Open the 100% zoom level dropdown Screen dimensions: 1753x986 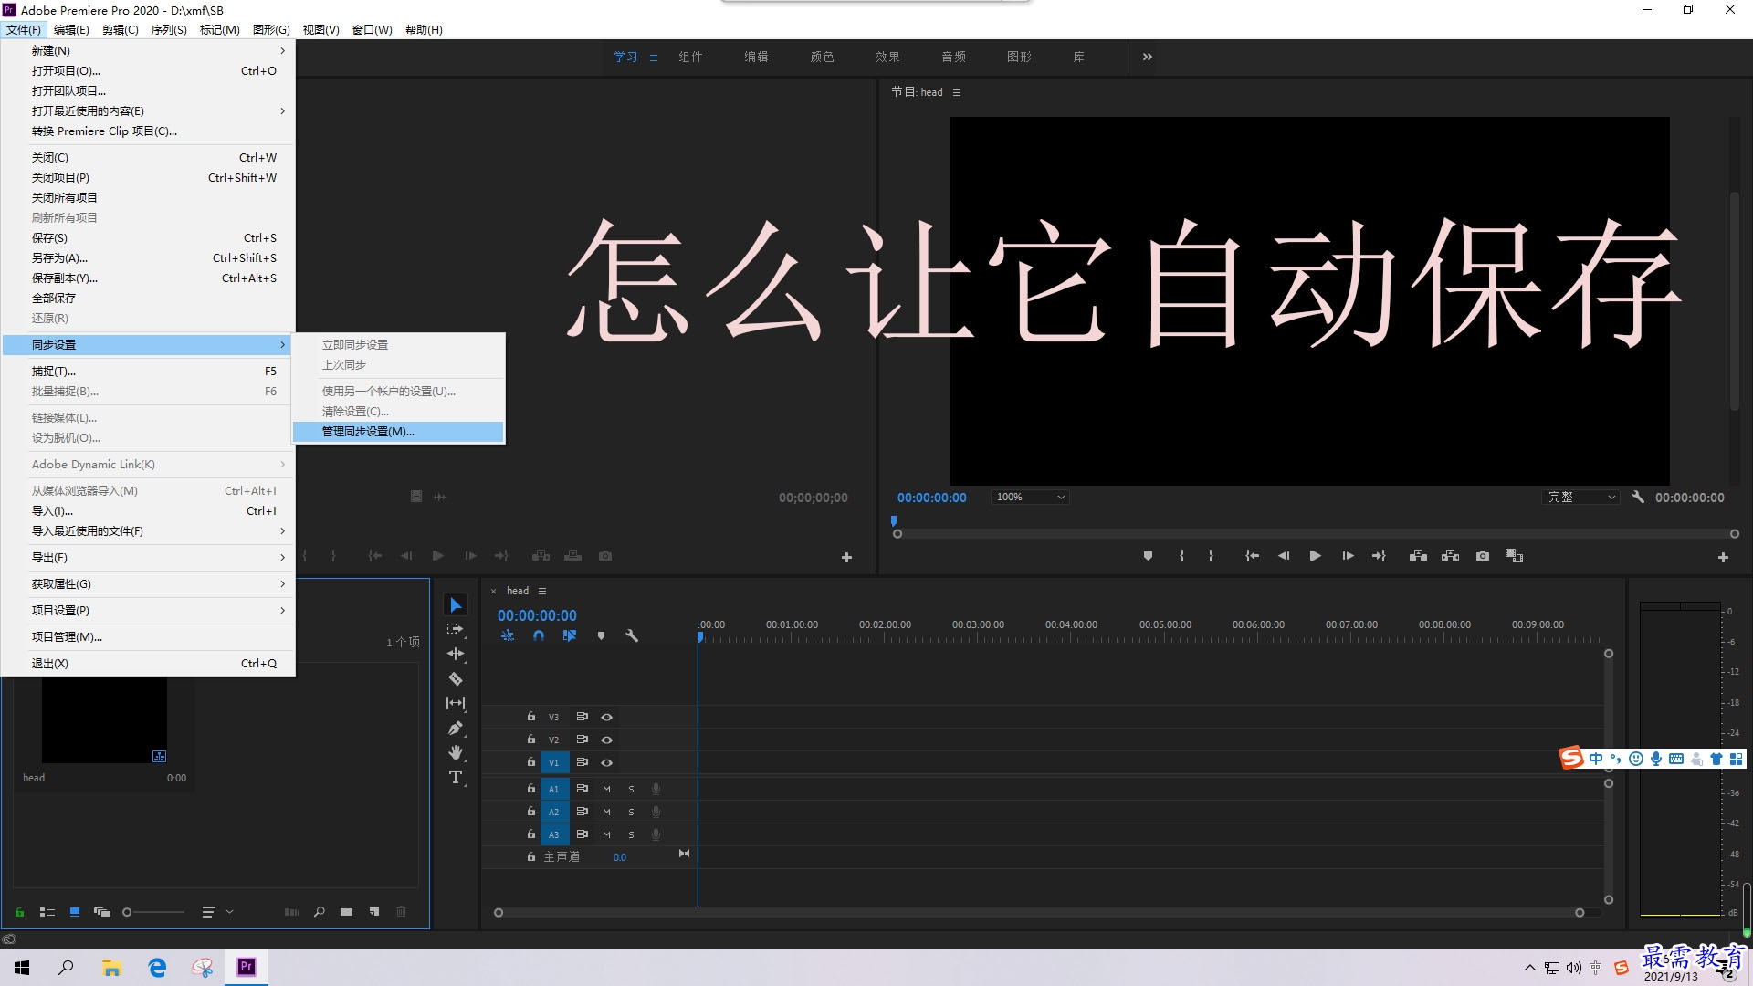[1030, 498]
